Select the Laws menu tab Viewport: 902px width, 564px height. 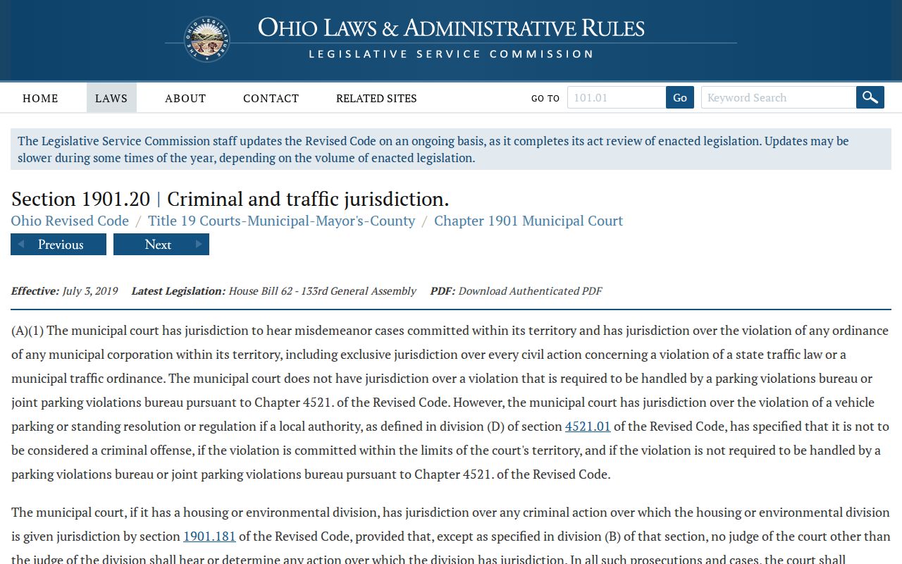111,98
